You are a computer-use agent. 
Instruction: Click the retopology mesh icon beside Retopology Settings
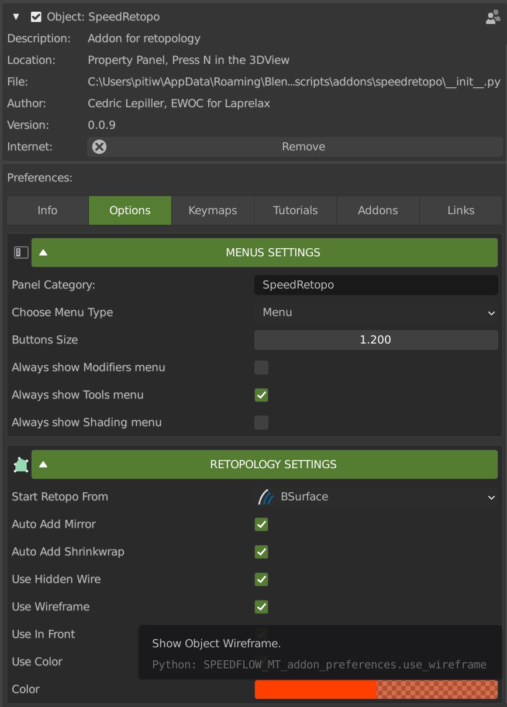point(21,465)
